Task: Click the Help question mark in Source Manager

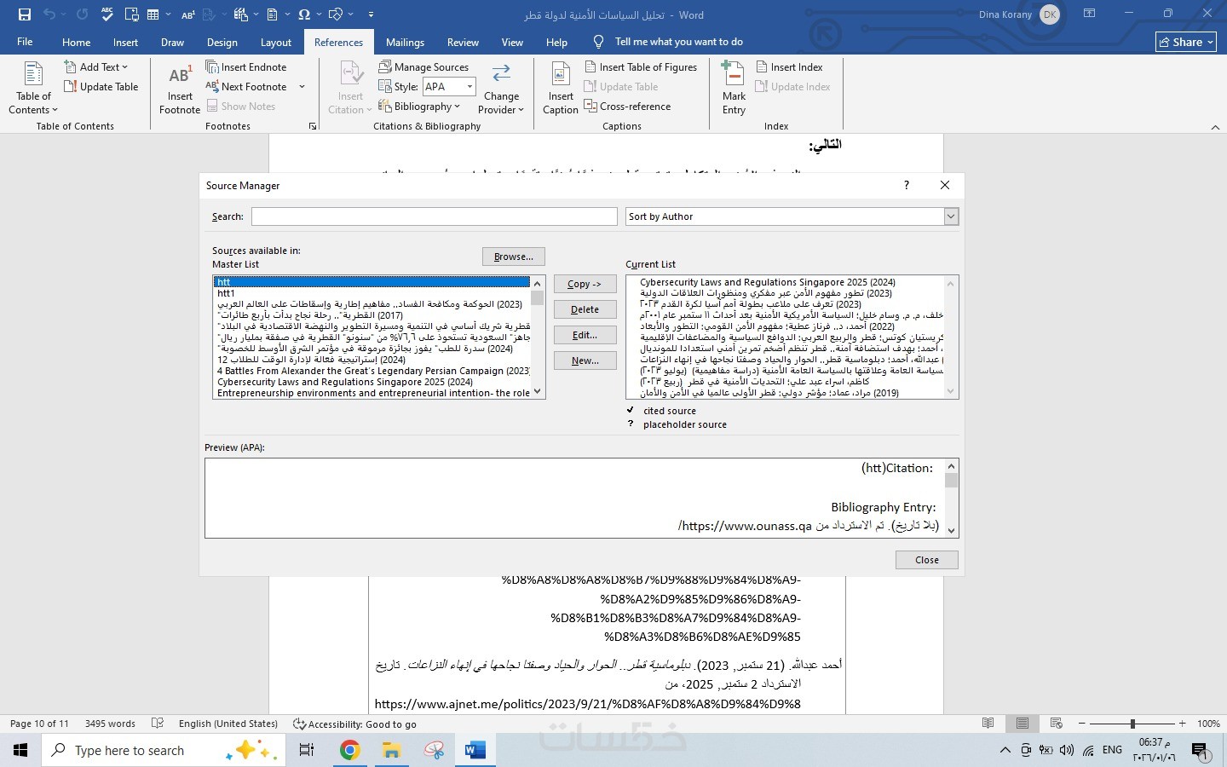Action: (x=906, y=185)
